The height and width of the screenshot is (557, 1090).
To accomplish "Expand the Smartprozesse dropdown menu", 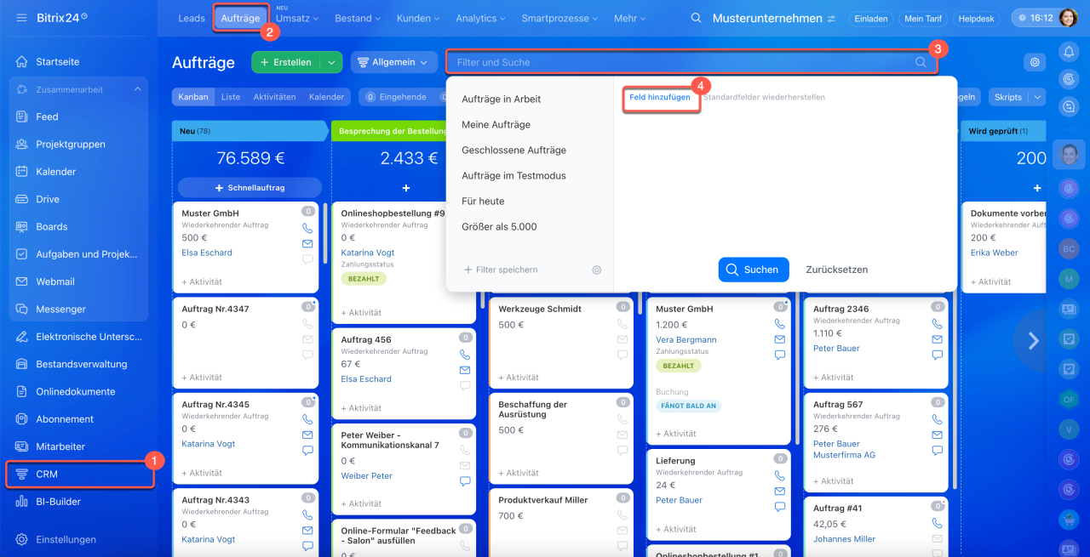I will click(x=559, y=18).
